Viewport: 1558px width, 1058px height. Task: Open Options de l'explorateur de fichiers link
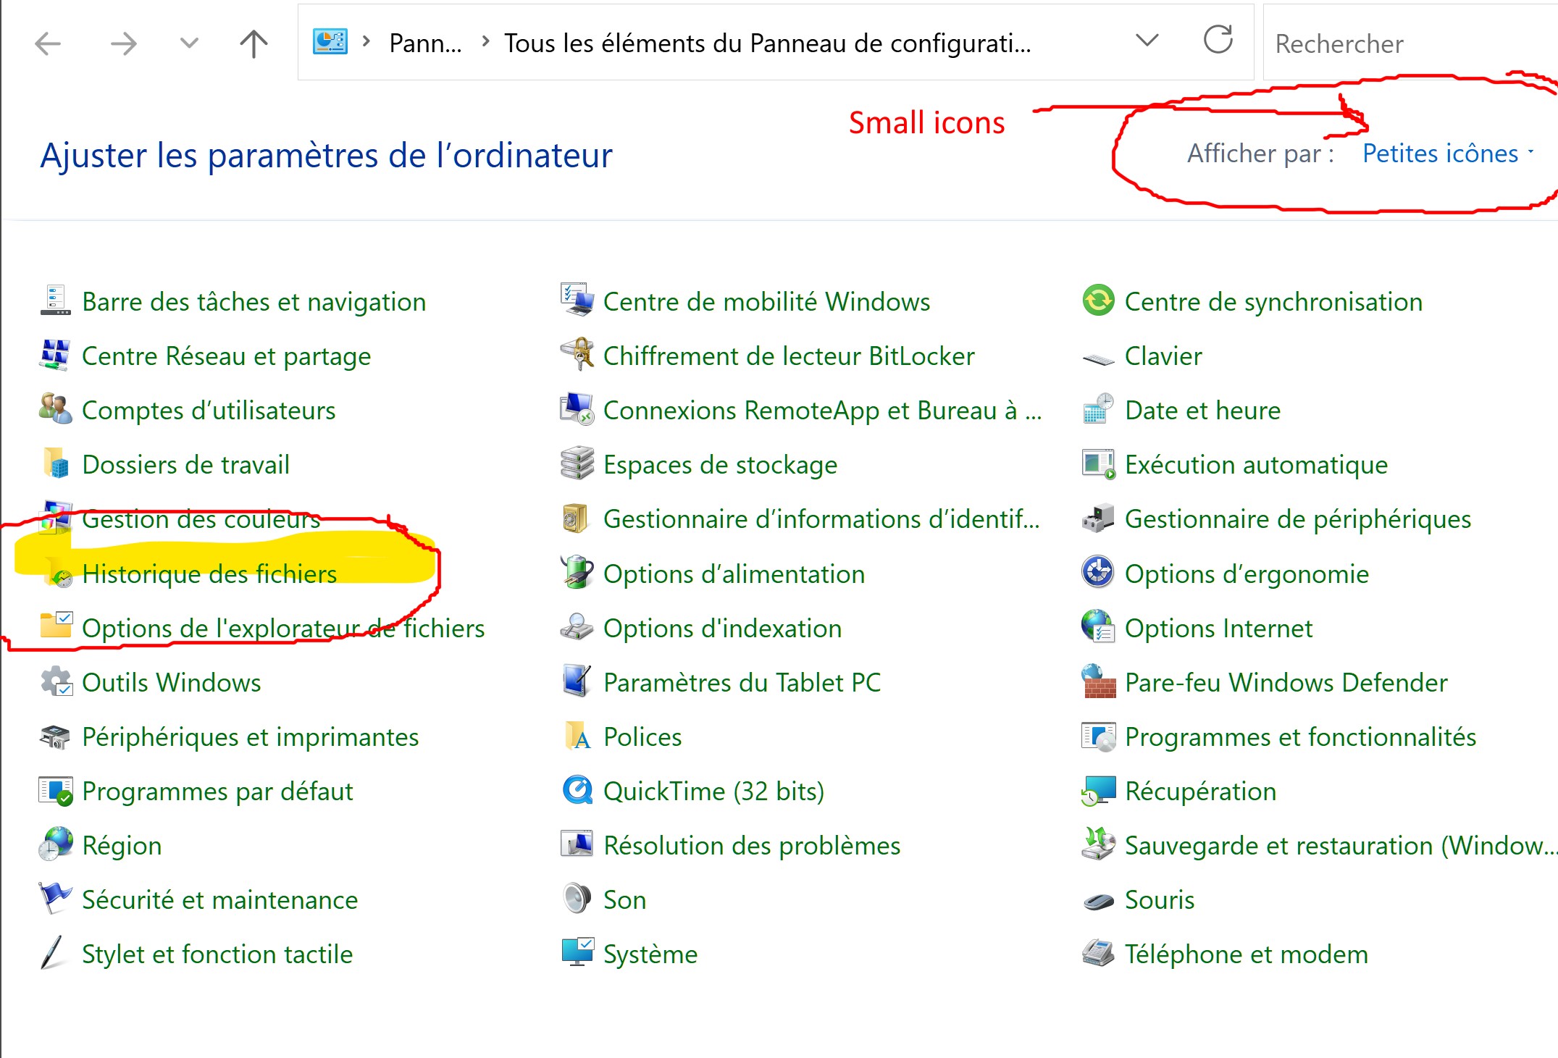(283, 628)
